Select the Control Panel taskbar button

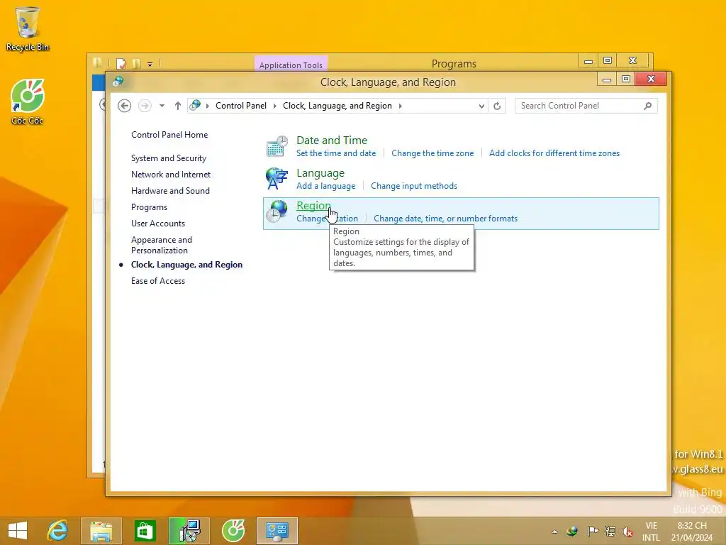point(277,531)
